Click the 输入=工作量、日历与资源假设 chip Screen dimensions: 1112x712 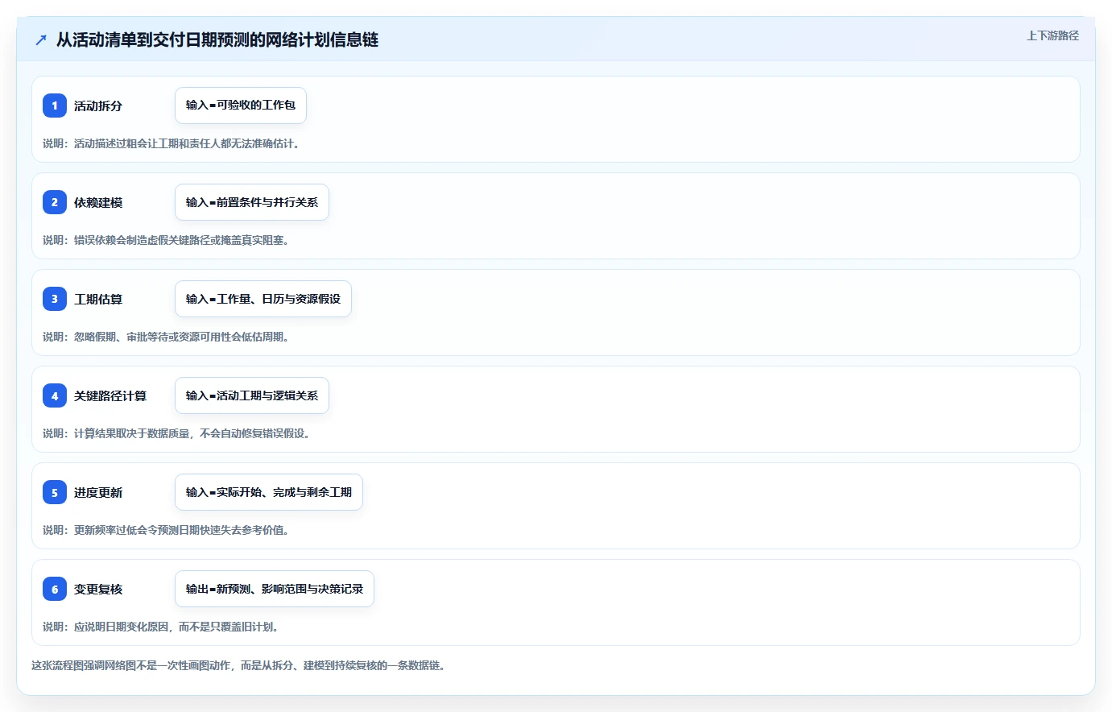click(263, 299)
